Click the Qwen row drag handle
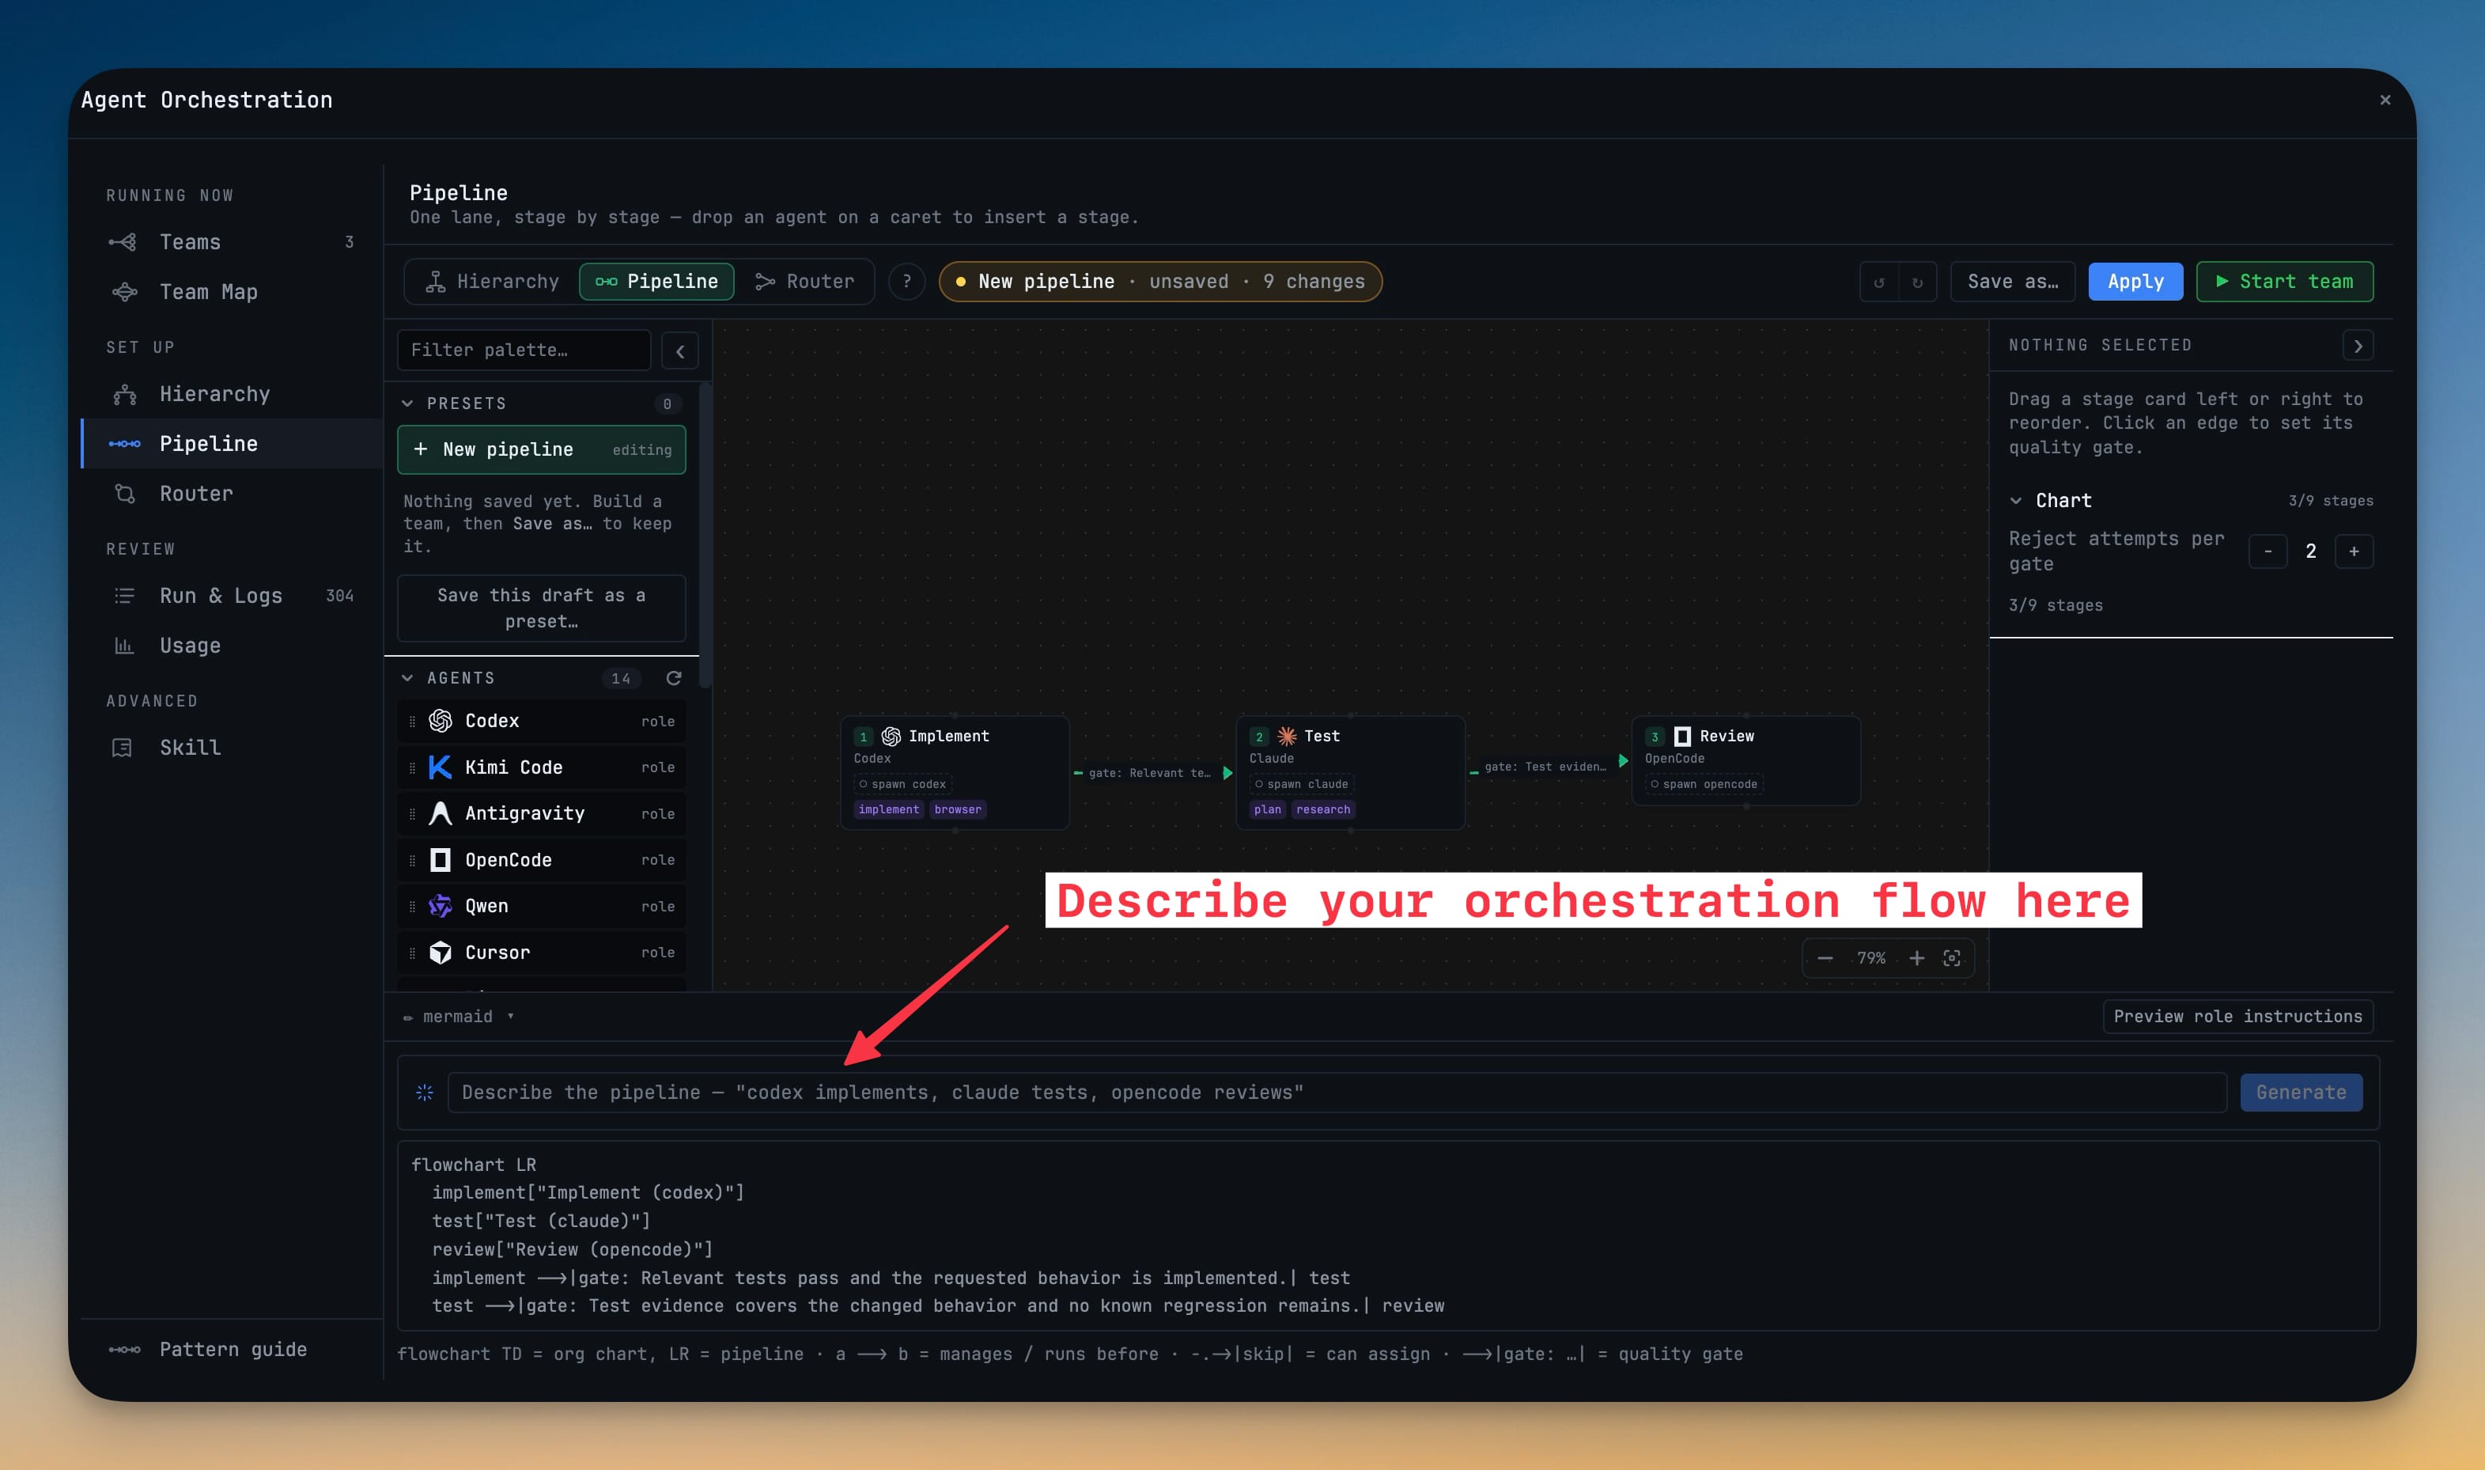 point(412,907)
